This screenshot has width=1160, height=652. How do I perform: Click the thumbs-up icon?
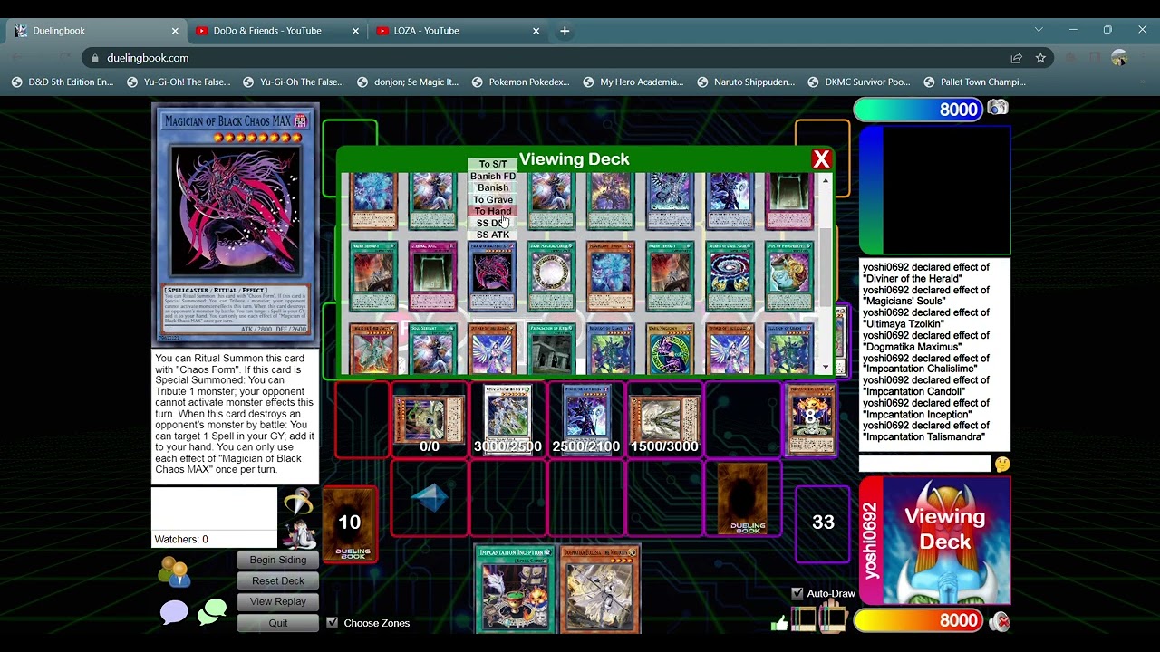pos(779,622)
